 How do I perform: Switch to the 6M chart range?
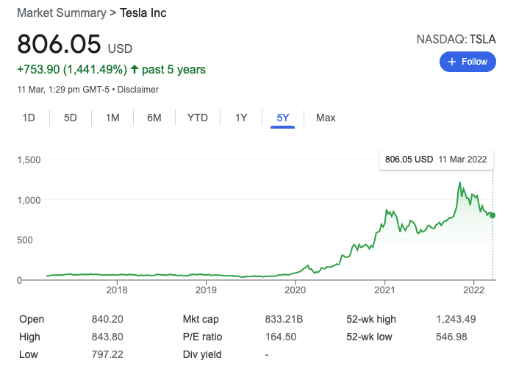click(x=154, y=118)
